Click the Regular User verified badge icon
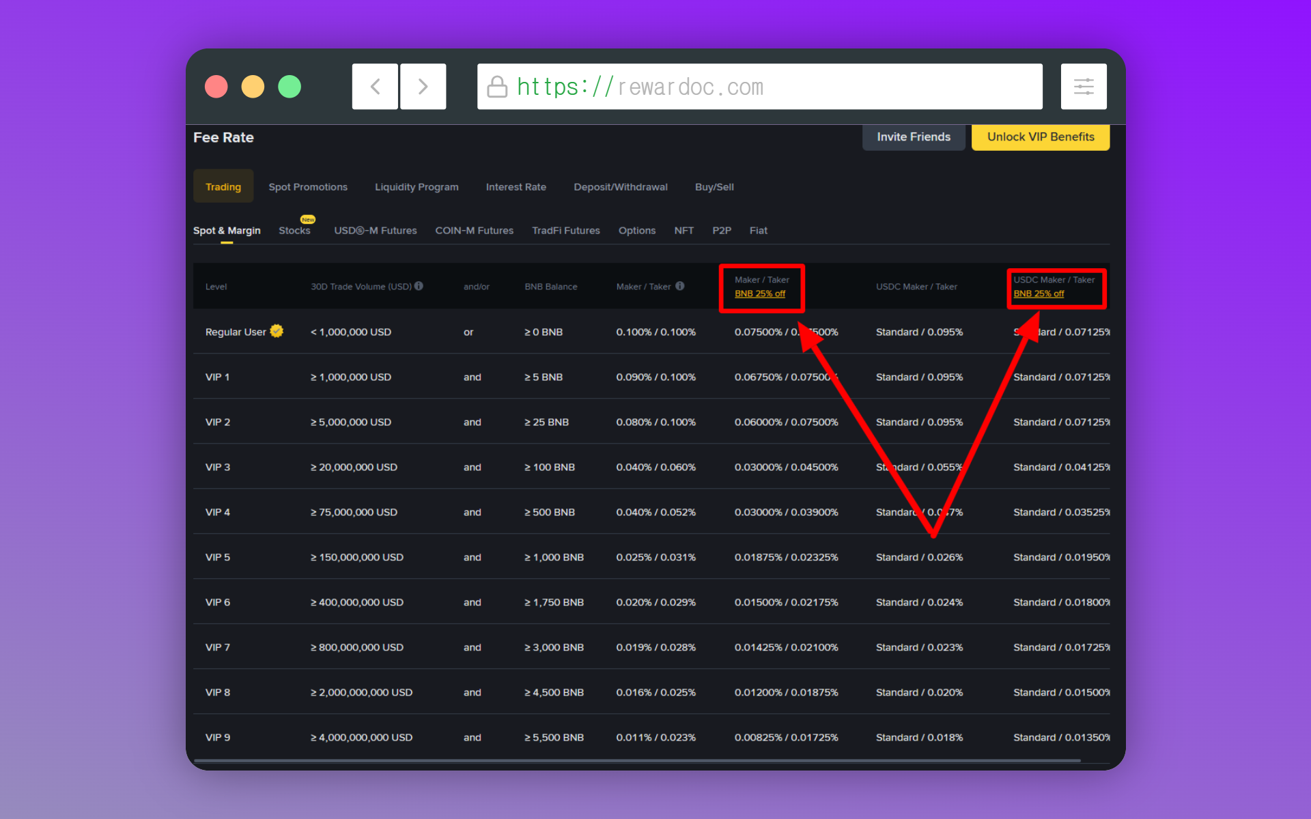 (277, 331)
